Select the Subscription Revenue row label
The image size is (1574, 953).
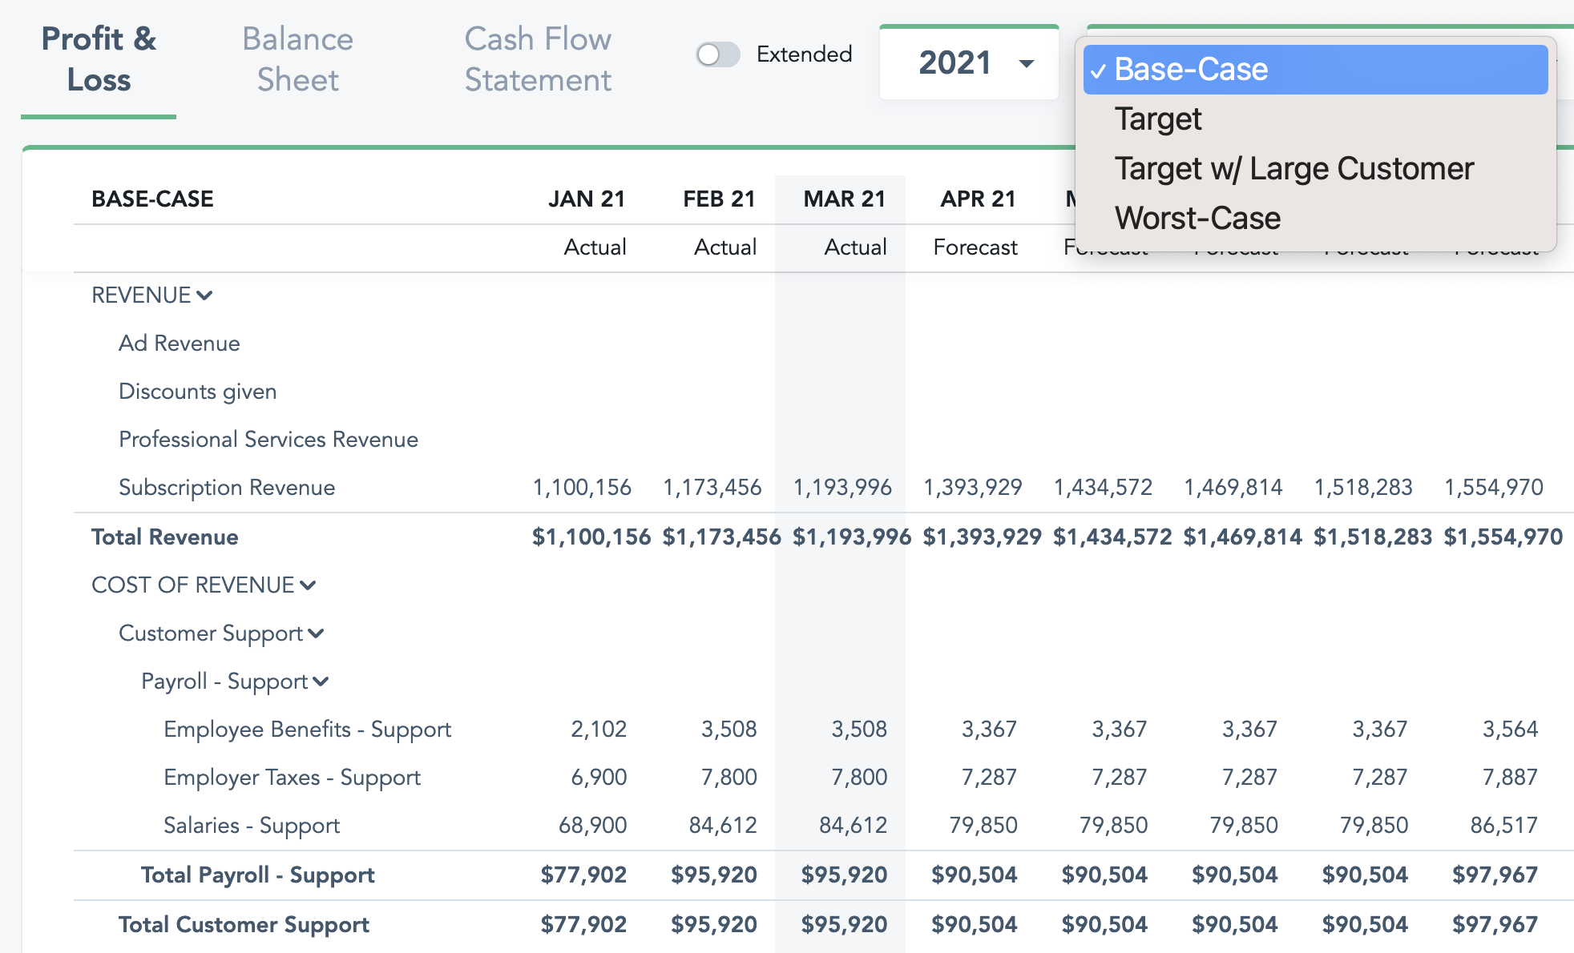(227, 488)
